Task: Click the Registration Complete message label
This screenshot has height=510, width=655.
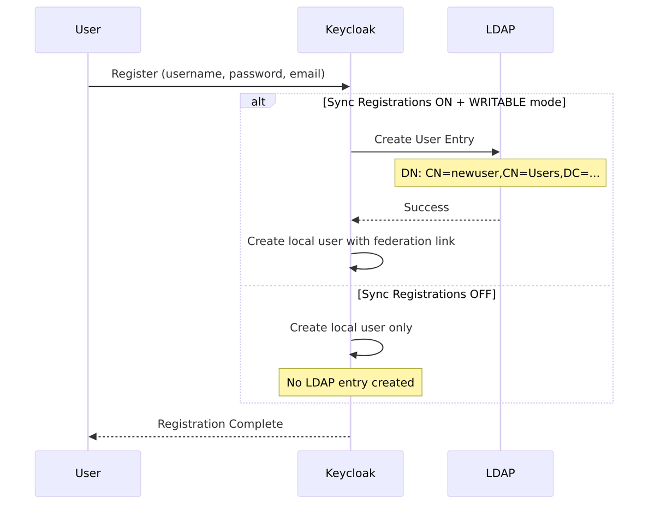Action: click(220, 424)
